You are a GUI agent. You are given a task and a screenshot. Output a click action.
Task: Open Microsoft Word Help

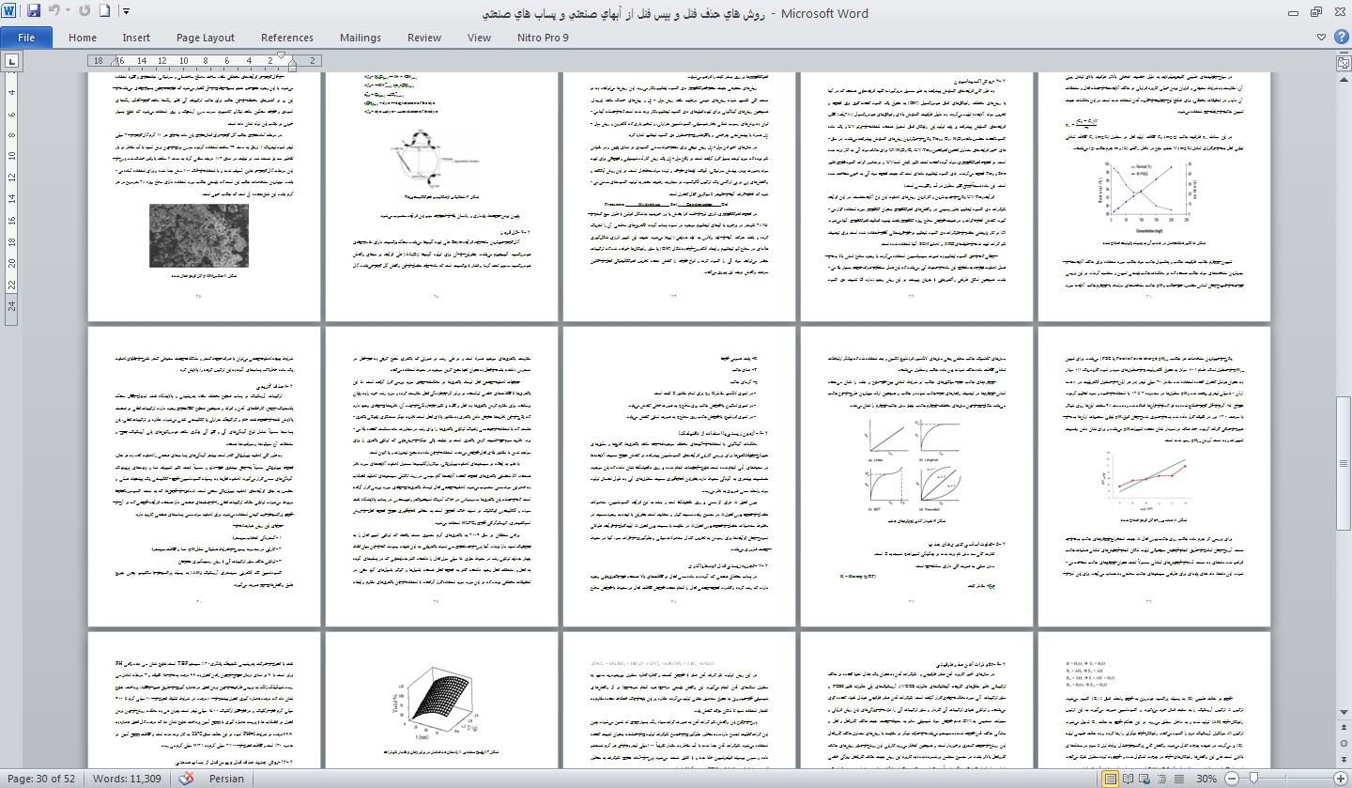point(1340,38)
